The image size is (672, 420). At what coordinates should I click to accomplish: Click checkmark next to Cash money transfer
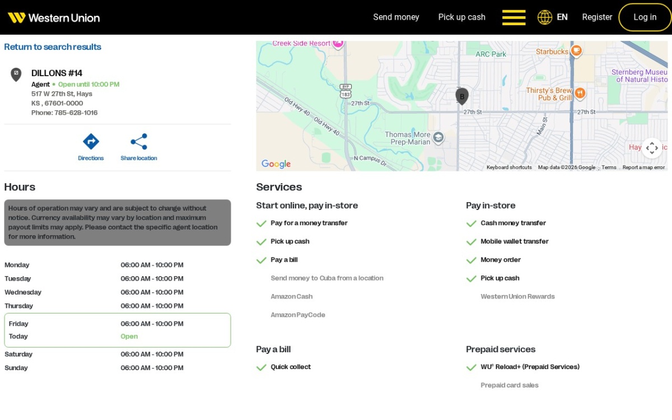point(471,223)
